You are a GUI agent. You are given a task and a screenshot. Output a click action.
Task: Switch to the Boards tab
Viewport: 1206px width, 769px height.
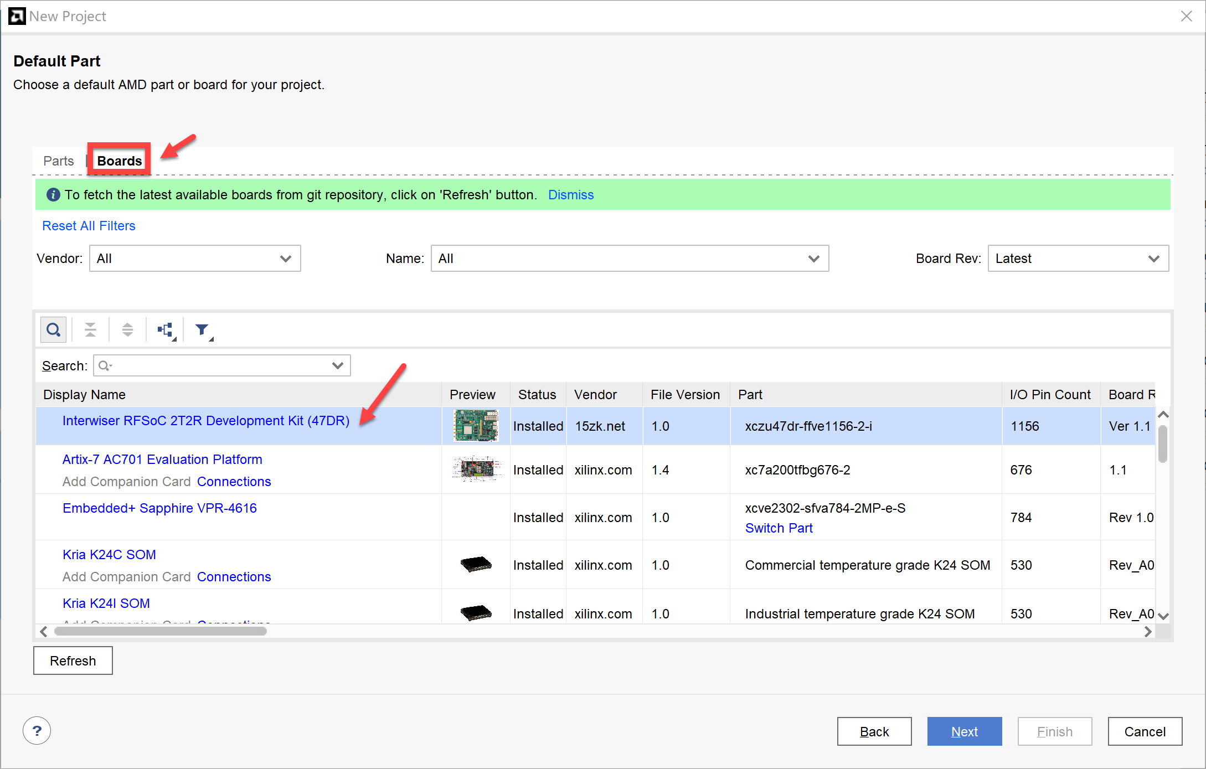[120, 161]
